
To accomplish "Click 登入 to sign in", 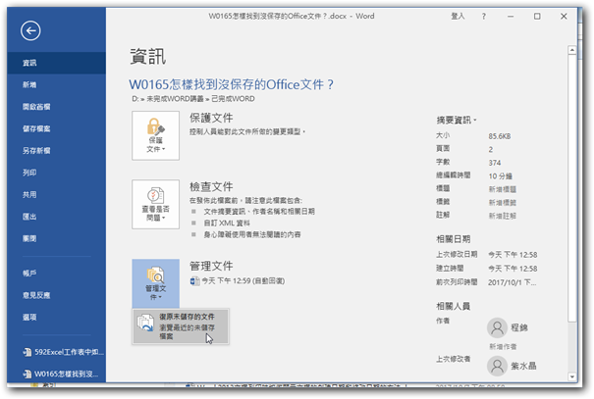I will click(458, 17).
